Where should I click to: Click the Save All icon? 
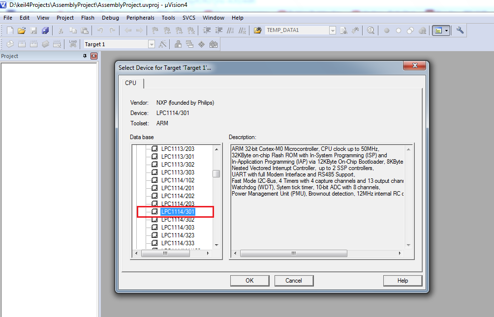(45, 30)
